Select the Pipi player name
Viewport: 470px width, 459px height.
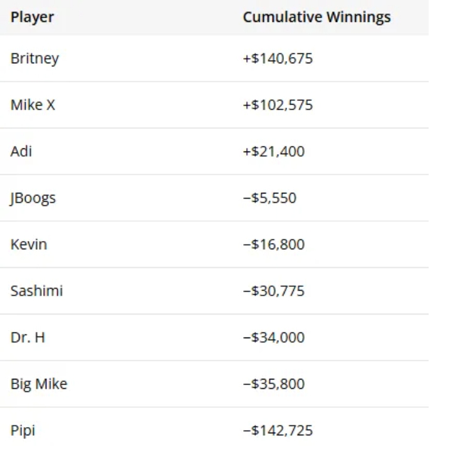point(23,431)
